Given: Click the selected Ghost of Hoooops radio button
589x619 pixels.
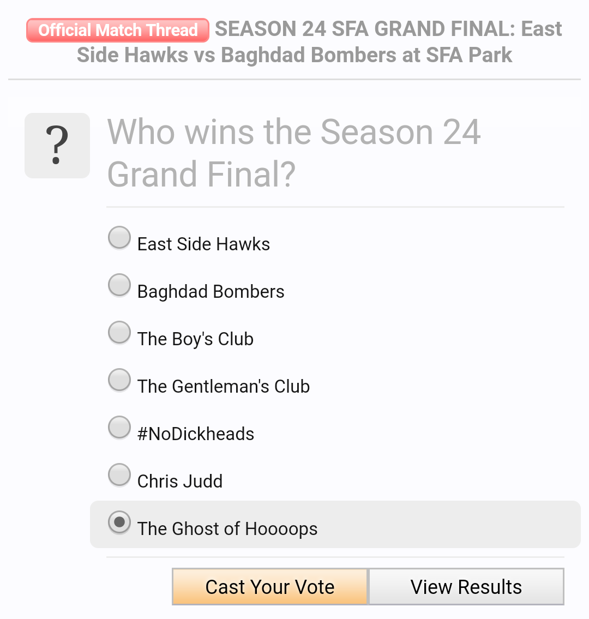Looking at the screenshot, I should pos(119,522).
